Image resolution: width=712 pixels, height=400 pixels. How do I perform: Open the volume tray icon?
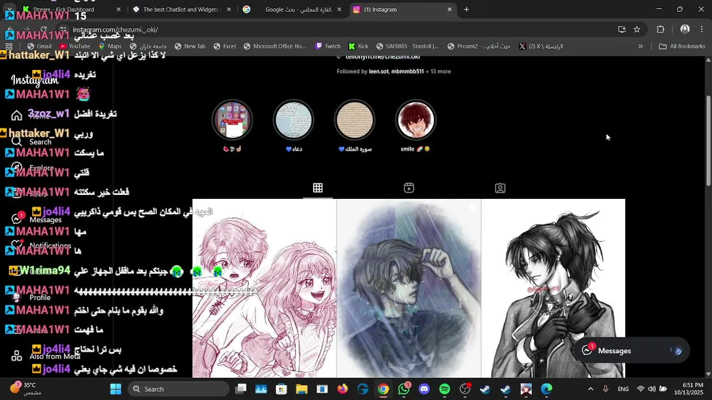[x=651, y=389]
